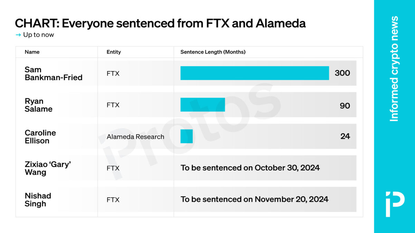The height and width of the screenshot is (233, 415).
Task: Click the FTX entity cell for Nishad Singh
Action: pos(113,200)
